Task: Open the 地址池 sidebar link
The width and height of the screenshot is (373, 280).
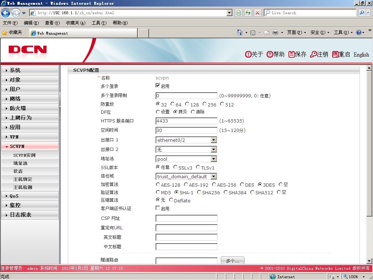Action: pyautogui.click(x=20, y=163)
